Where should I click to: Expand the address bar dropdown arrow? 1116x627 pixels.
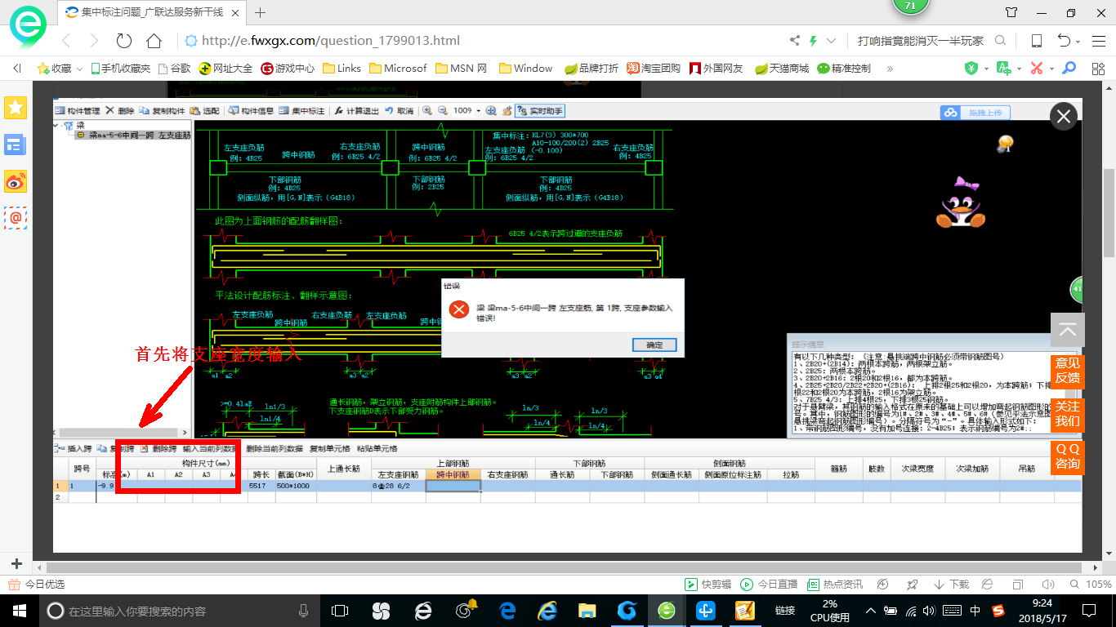coord(832,41)
